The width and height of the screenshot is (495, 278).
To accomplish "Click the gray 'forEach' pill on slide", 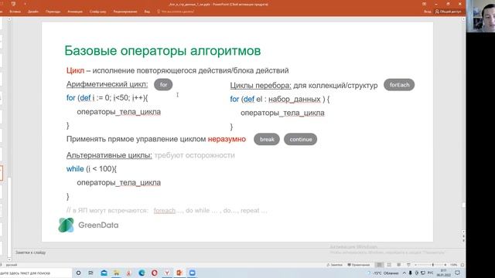I will (x=399, y=85).
